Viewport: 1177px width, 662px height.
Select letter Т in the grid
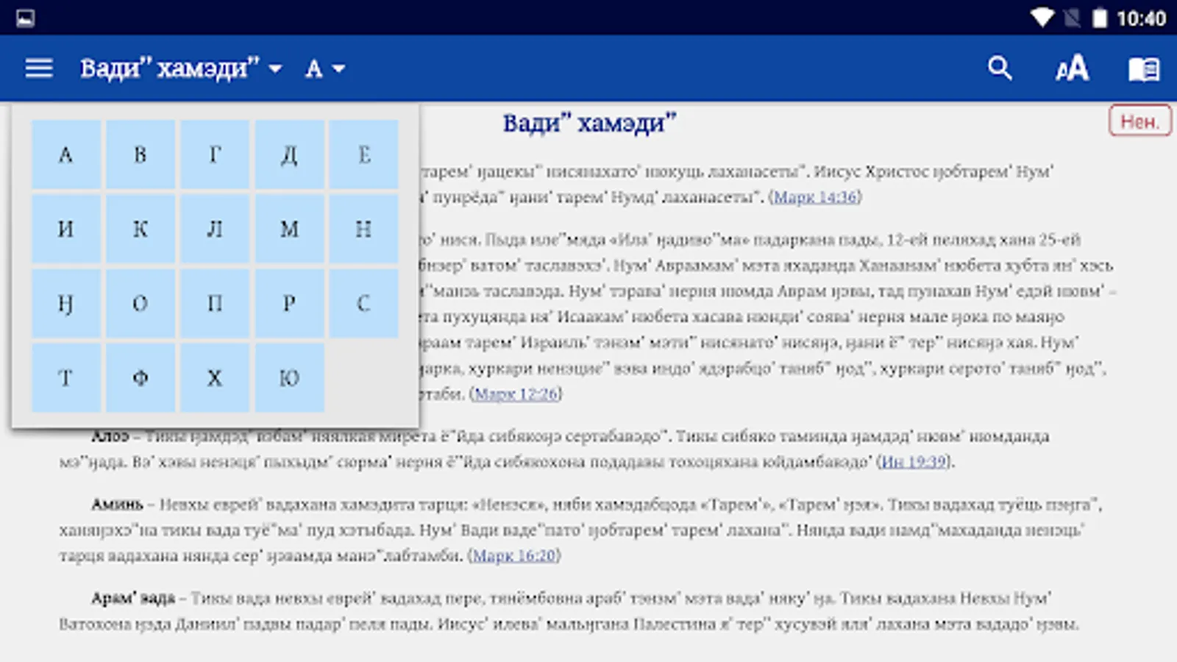tap(65, 378)
